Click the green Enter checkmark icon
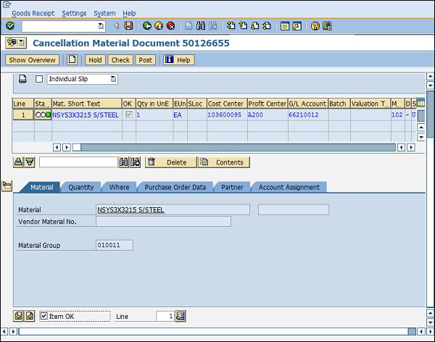The height and width of the screenshot is (342, 435). (10, 25)
